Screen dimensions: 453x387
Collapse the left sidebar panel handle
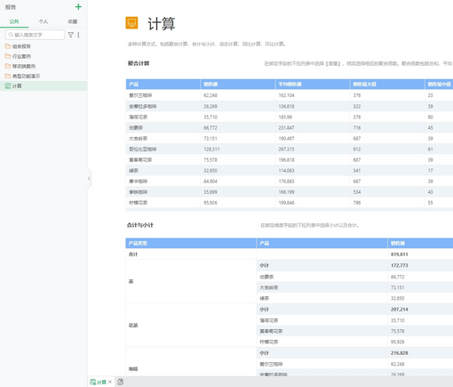89,178
